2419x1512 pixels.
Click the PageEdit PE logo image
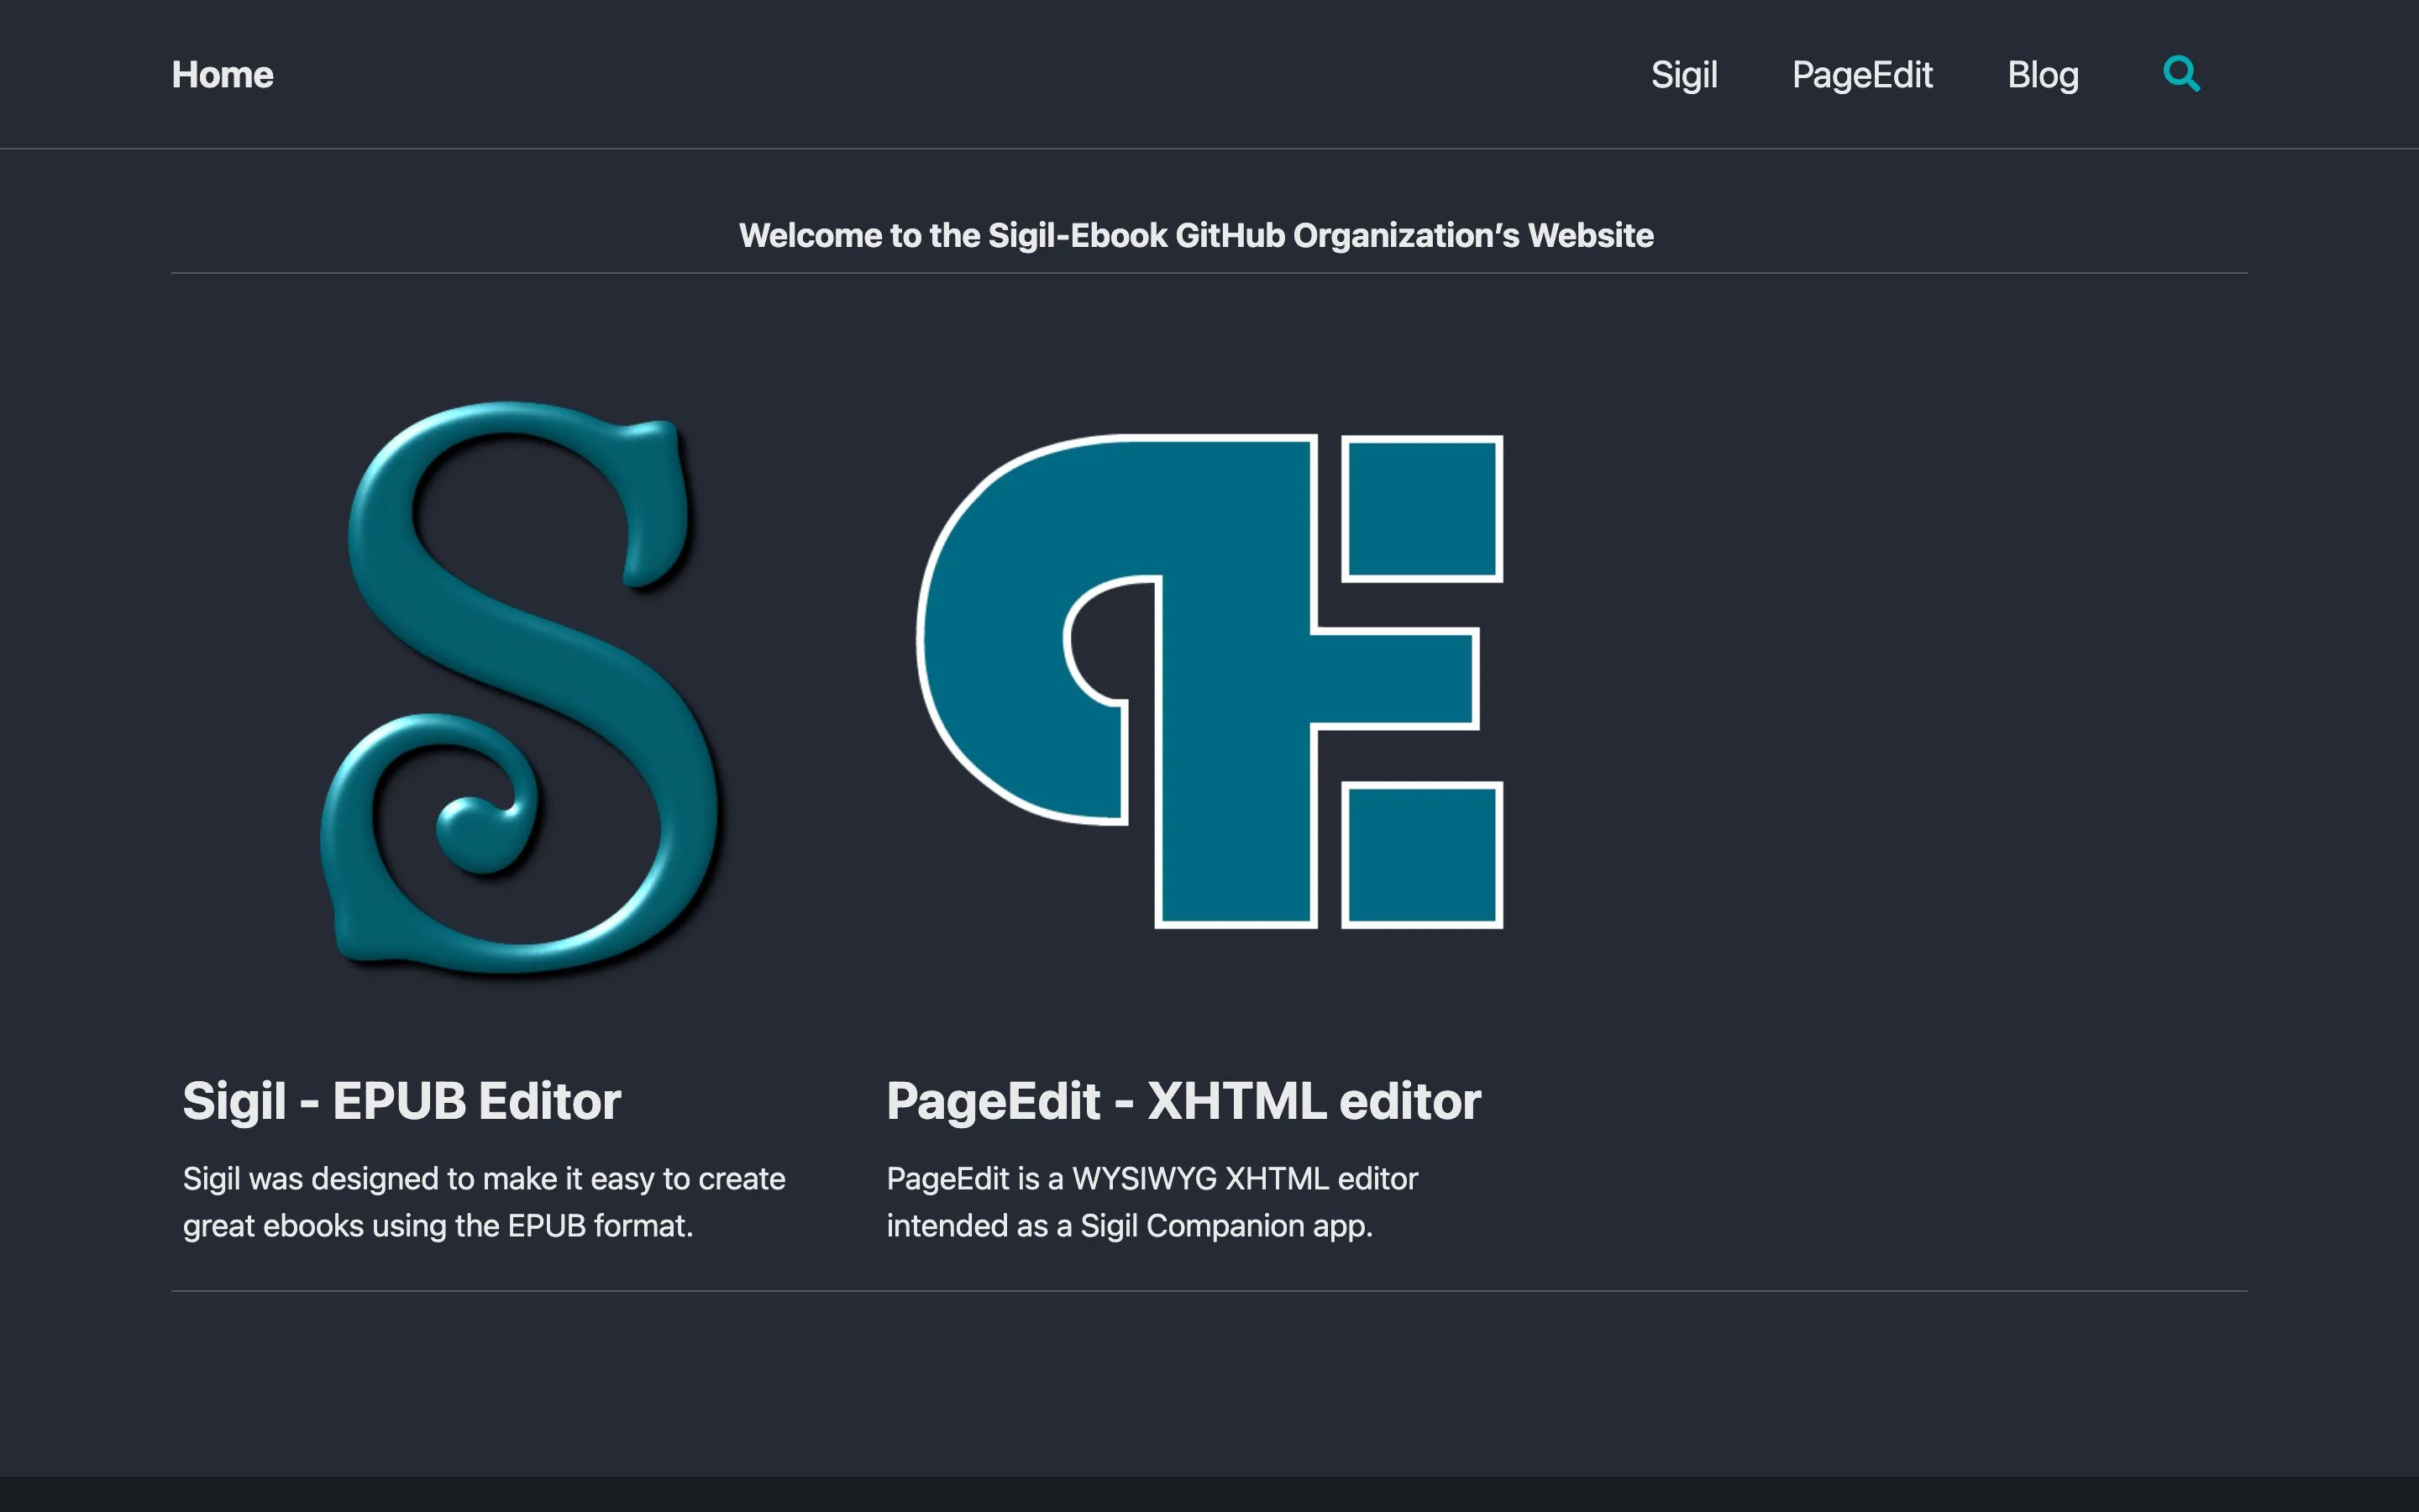pos(1209,681)
